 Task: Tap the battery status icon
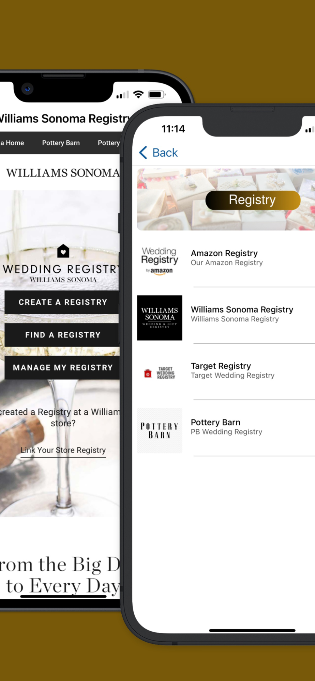point(157,94)
